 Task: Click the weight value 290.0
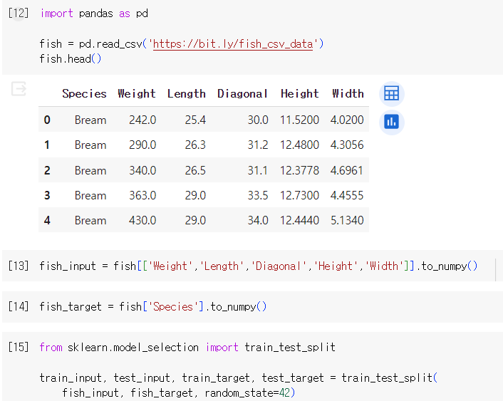(142, 145)
